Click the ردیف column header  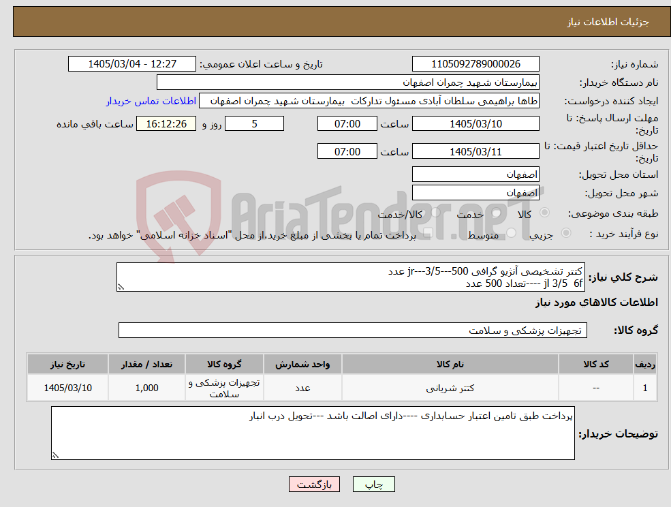click(645, 364)
